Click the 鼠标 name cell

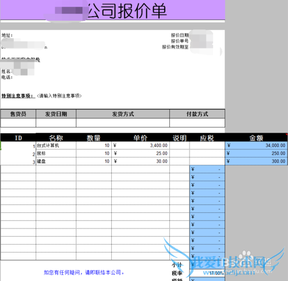56,153
